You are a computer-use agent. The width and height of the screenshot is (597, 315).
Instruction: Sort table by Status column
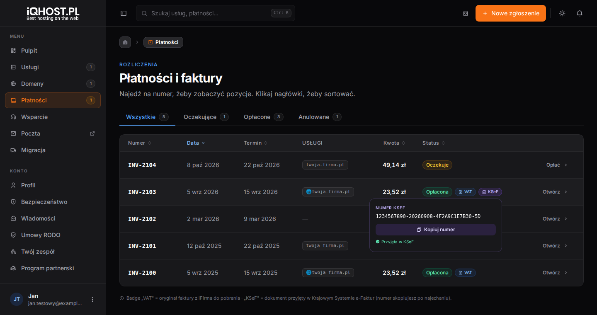434,143
